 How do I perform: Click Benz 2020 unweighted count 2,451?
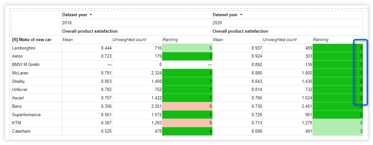point(307,106)
